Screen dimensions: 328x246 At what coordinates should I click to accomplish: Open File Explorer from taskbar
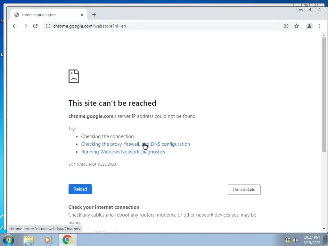(29, 240)
